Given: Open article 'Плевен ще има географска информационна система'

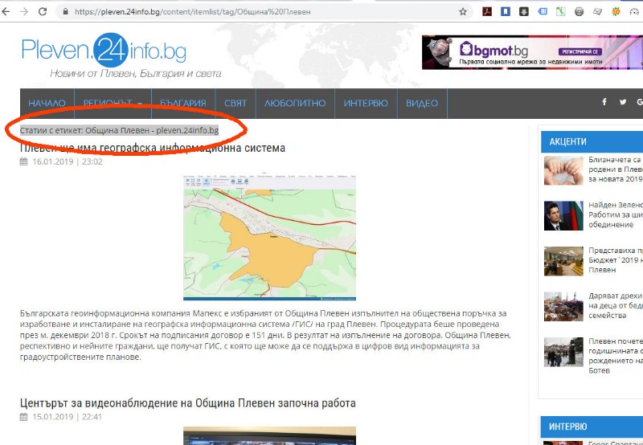Looking at the screenshot, I should [x=153, y=148].
